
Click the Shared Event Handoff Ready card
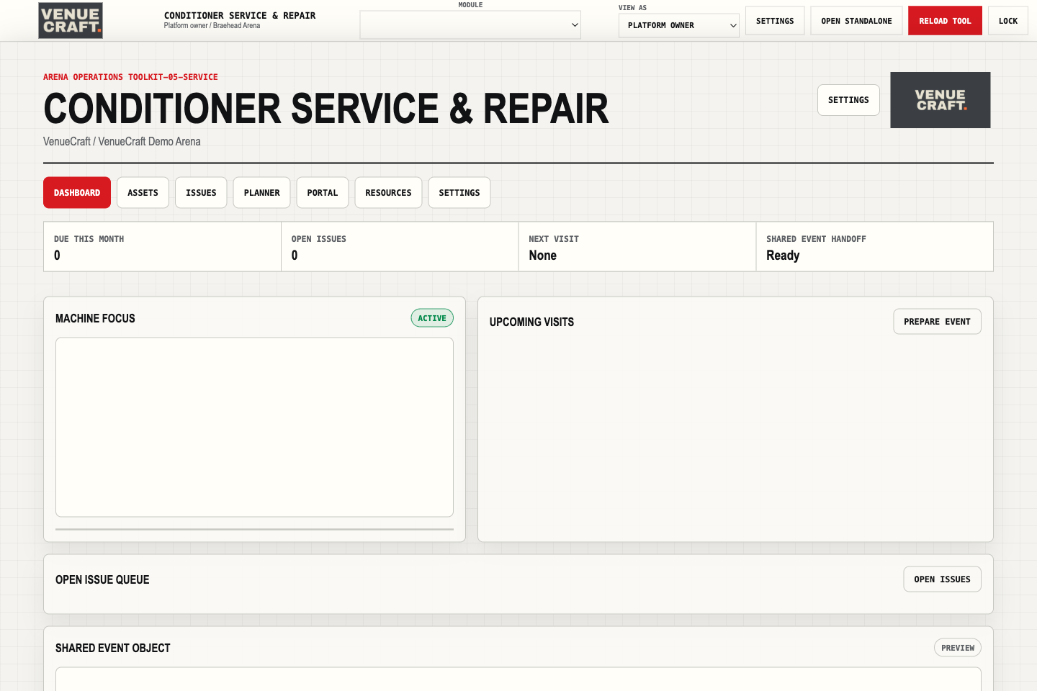point(874,247)
